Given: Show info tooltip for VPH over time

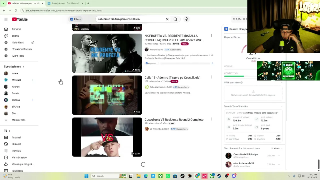Looking at the screenshot, I should tap(241, 82).
